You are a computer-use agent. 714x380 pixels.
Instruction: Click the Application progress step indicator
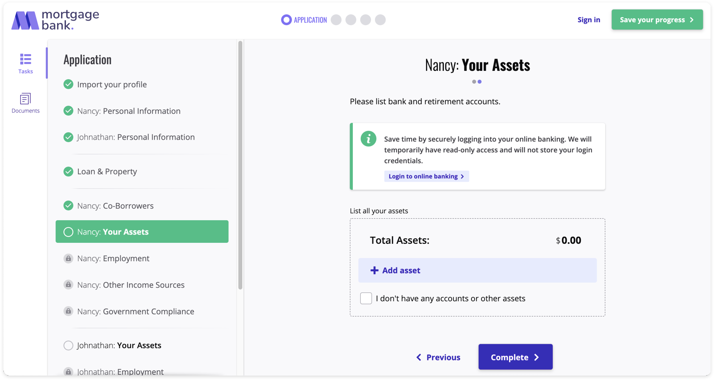[x=304, y=20]
